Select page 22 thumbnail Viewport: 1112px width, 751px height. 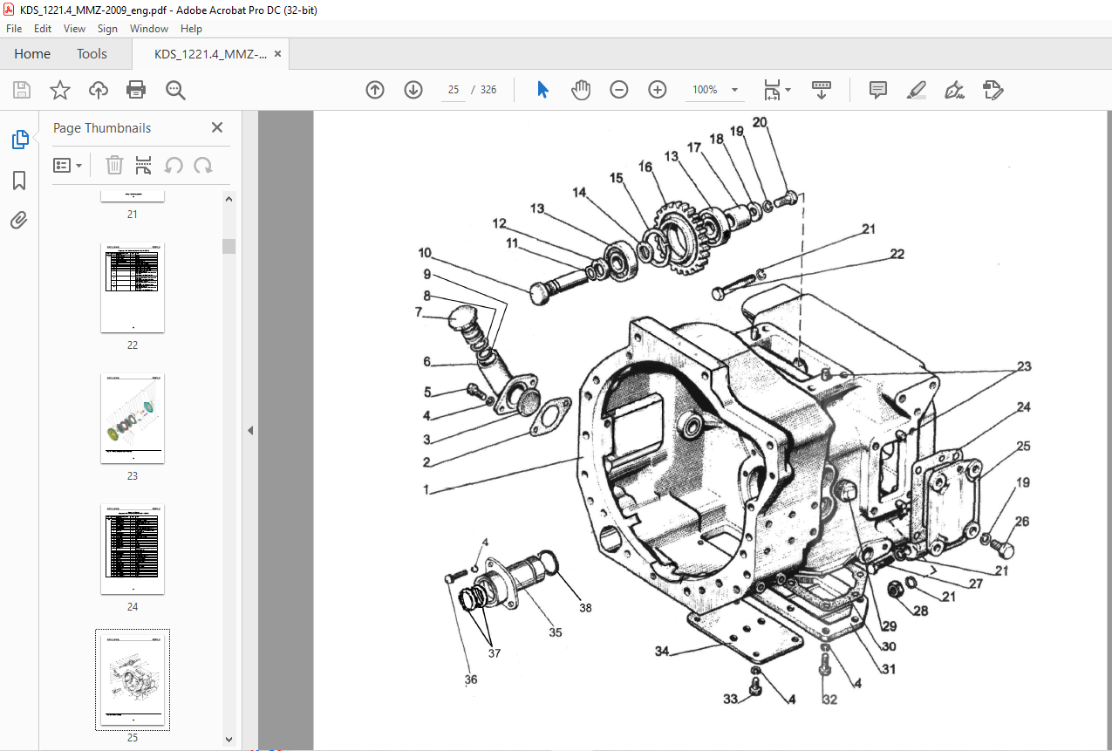pos(133,288)
